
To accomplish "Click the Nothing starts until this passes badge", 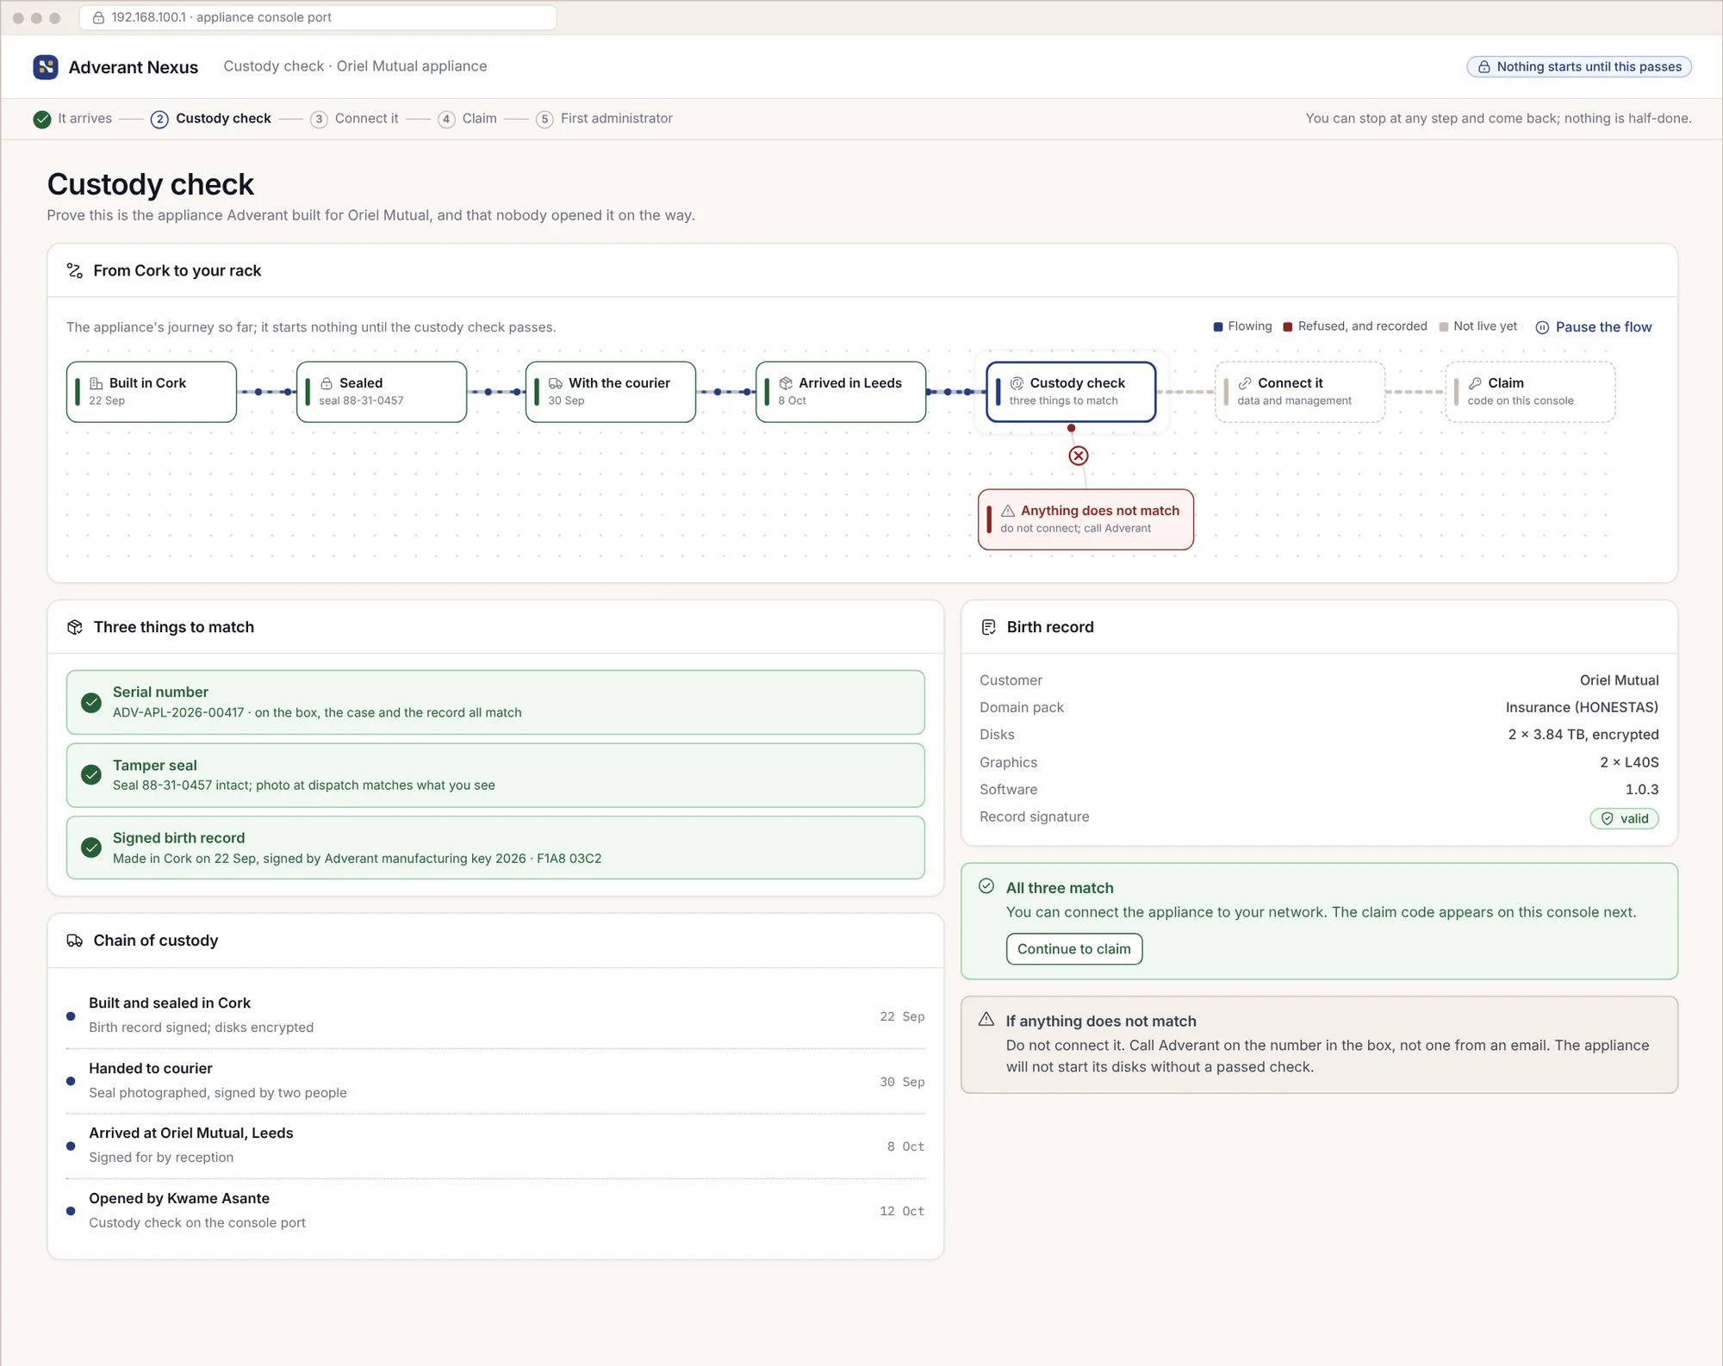I will [1579, 67].
